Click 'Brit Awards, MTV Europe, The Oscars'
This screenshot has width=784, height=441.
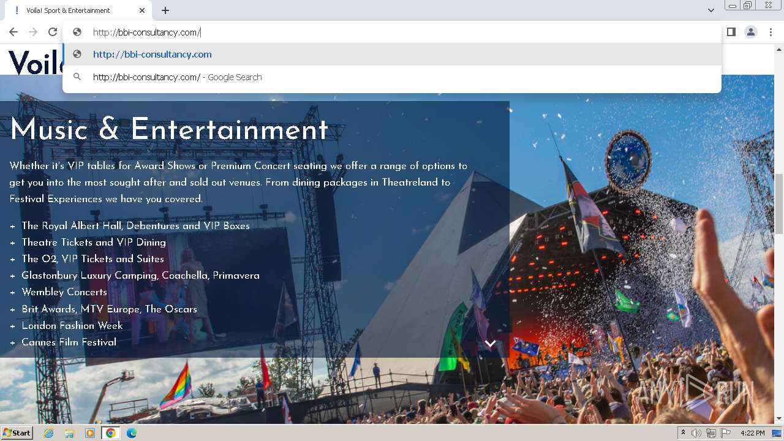click(110, 309)
